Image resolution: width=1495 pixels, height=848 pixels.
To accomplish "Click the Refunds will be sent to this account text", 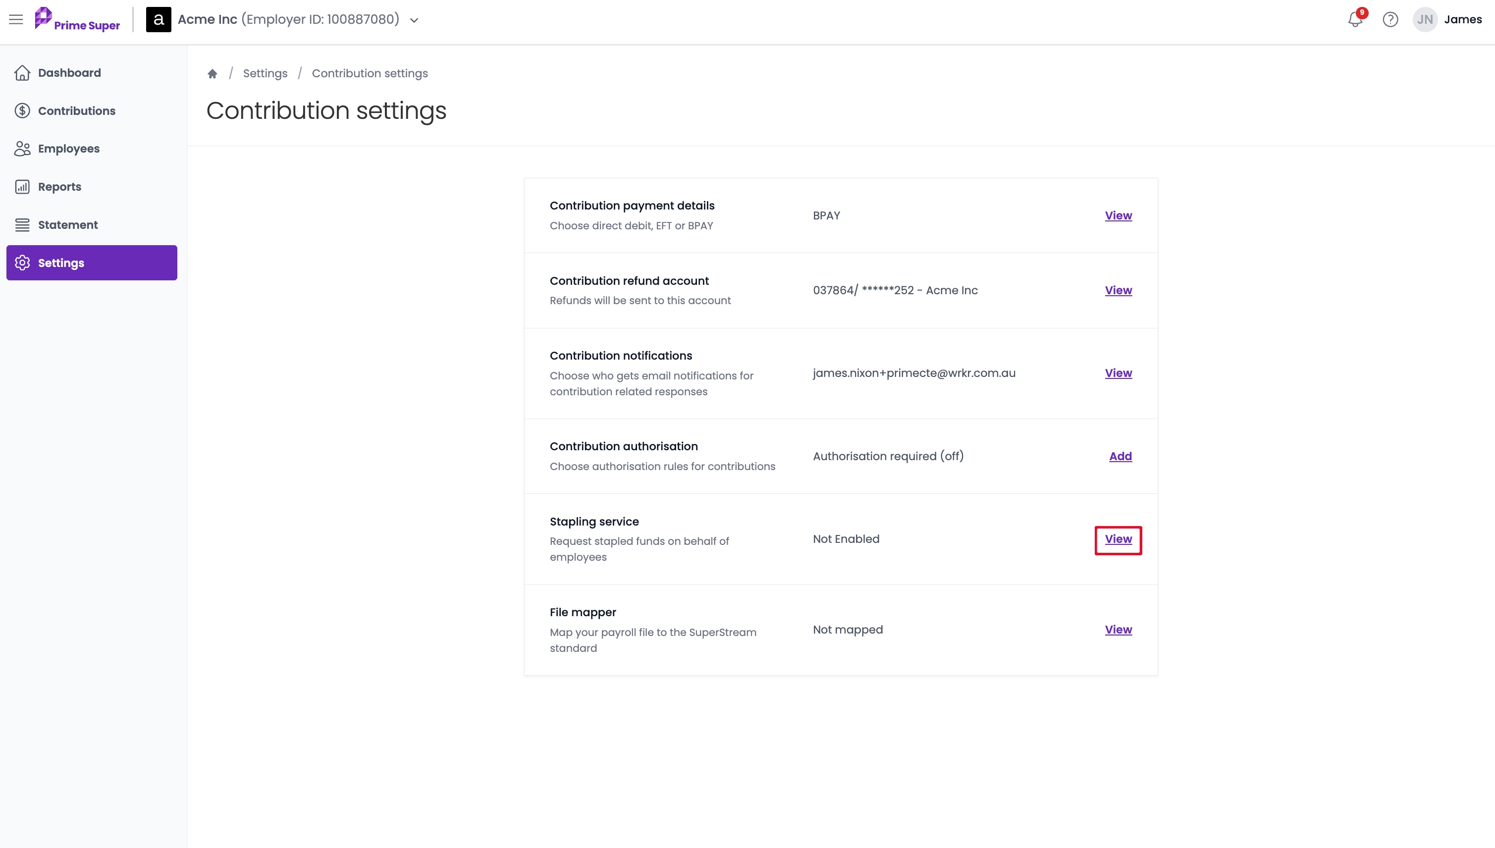I will tap(640, 301).
